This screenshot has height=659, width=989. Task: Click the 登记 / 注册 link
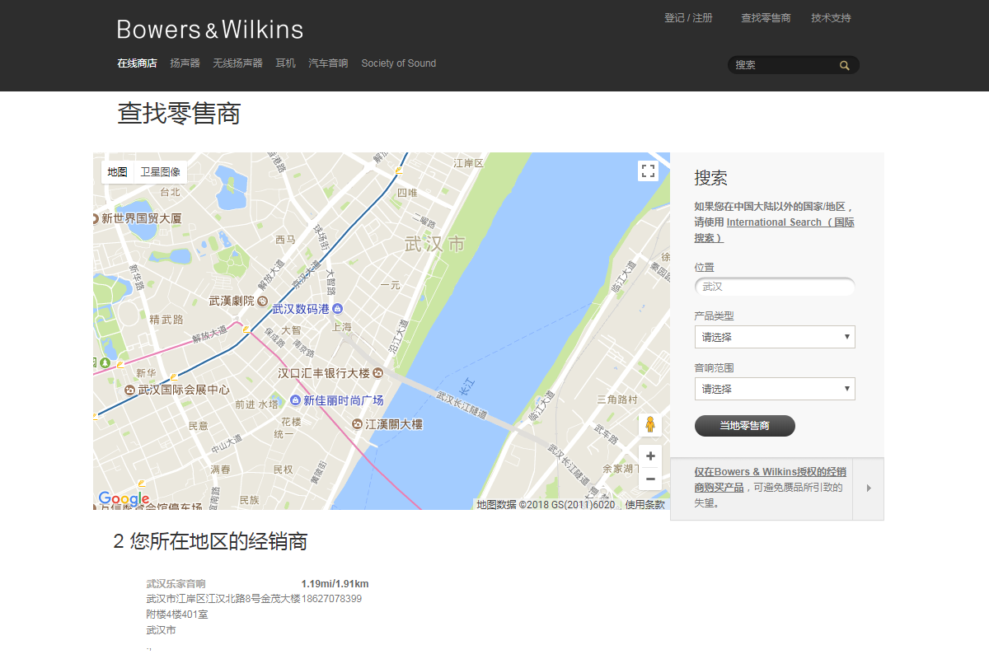[688, 18]
